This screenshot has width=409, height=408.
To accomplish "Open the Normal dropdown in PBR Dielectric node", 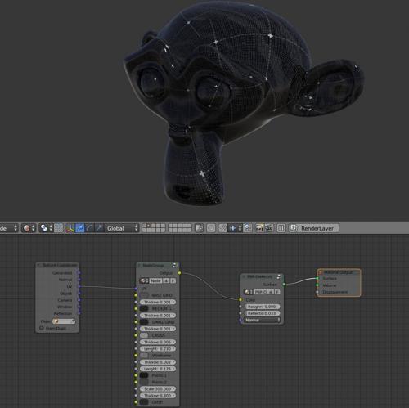I will pyautogui.click(x=263, y=320).
